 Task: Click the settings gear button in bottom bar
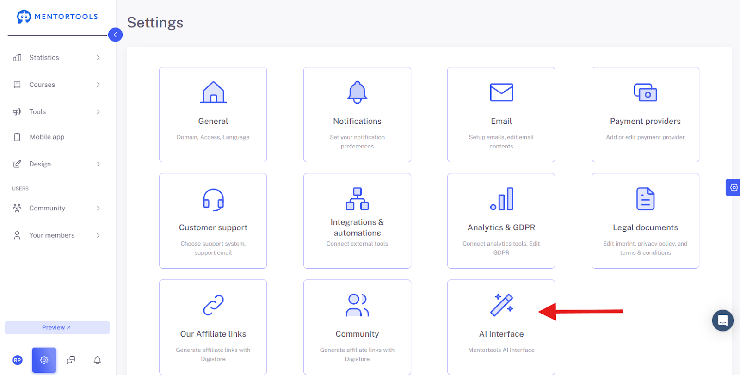click(44, 360)
